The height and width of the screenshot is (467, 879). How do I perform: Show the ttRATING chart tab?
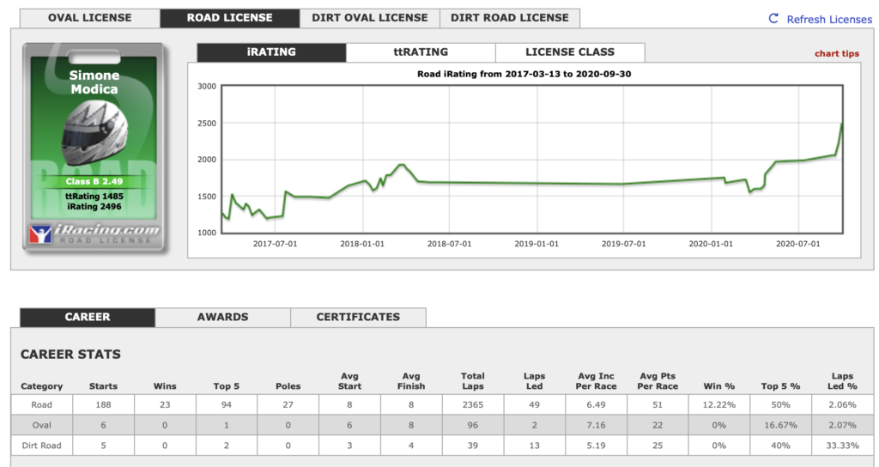(421, 52)
